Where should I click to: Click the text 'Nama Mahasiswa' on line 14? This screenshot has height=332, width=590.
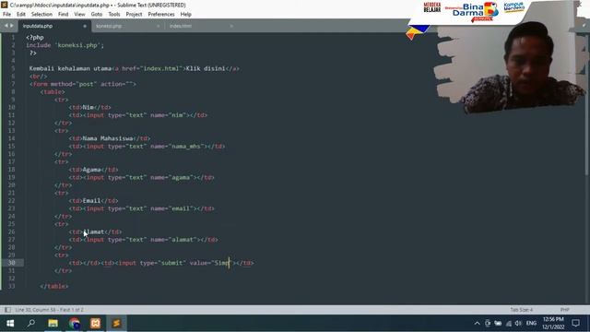(x=108, y=138)
